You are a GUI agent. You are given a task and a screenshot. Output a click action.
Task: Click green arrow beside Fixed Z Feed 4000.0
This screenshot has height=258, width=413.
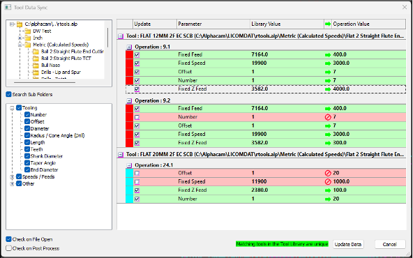click(x=328, y=89)
